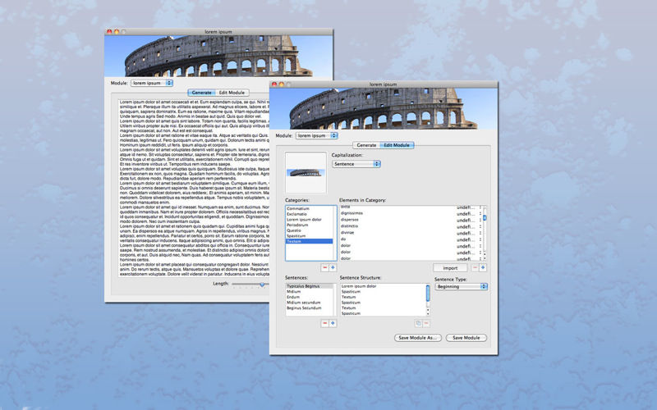Select Lorem ipsum dolor in Sentence Structure
The image size is (657, 410).
[x=383, y=286]
